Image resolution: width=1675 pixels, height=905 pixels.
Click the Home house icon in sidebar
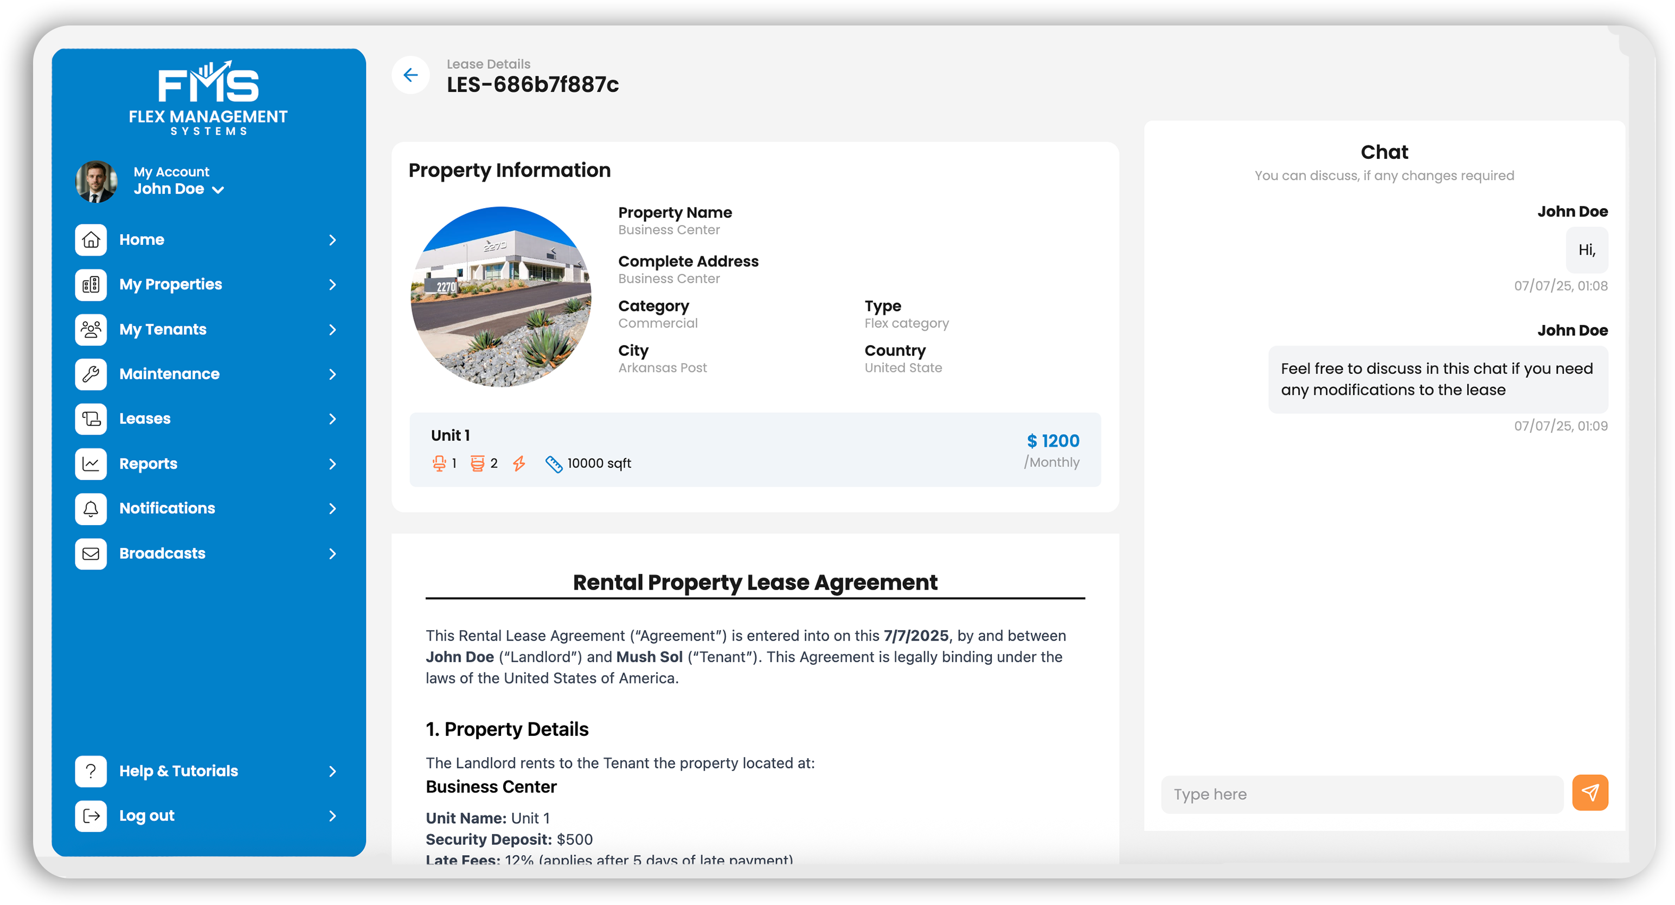click(91, 240)
